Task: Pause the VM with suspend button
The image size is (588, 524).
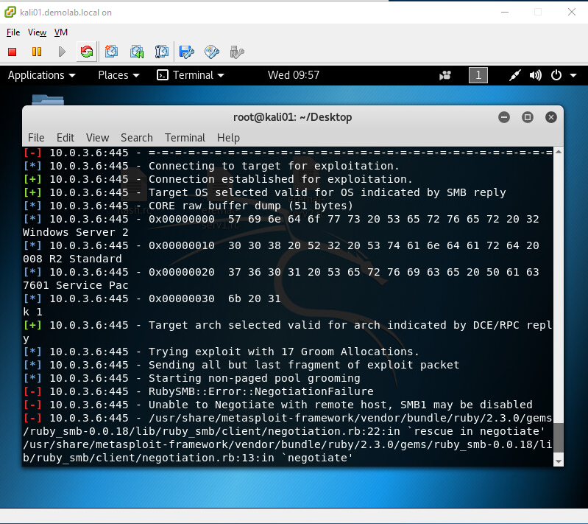Action: 37,52
